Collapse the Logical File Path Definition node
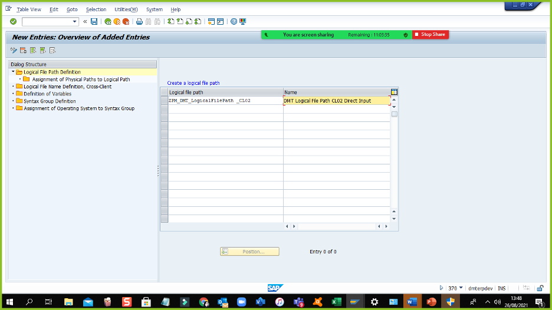552x310 pixels. [12, 72]
